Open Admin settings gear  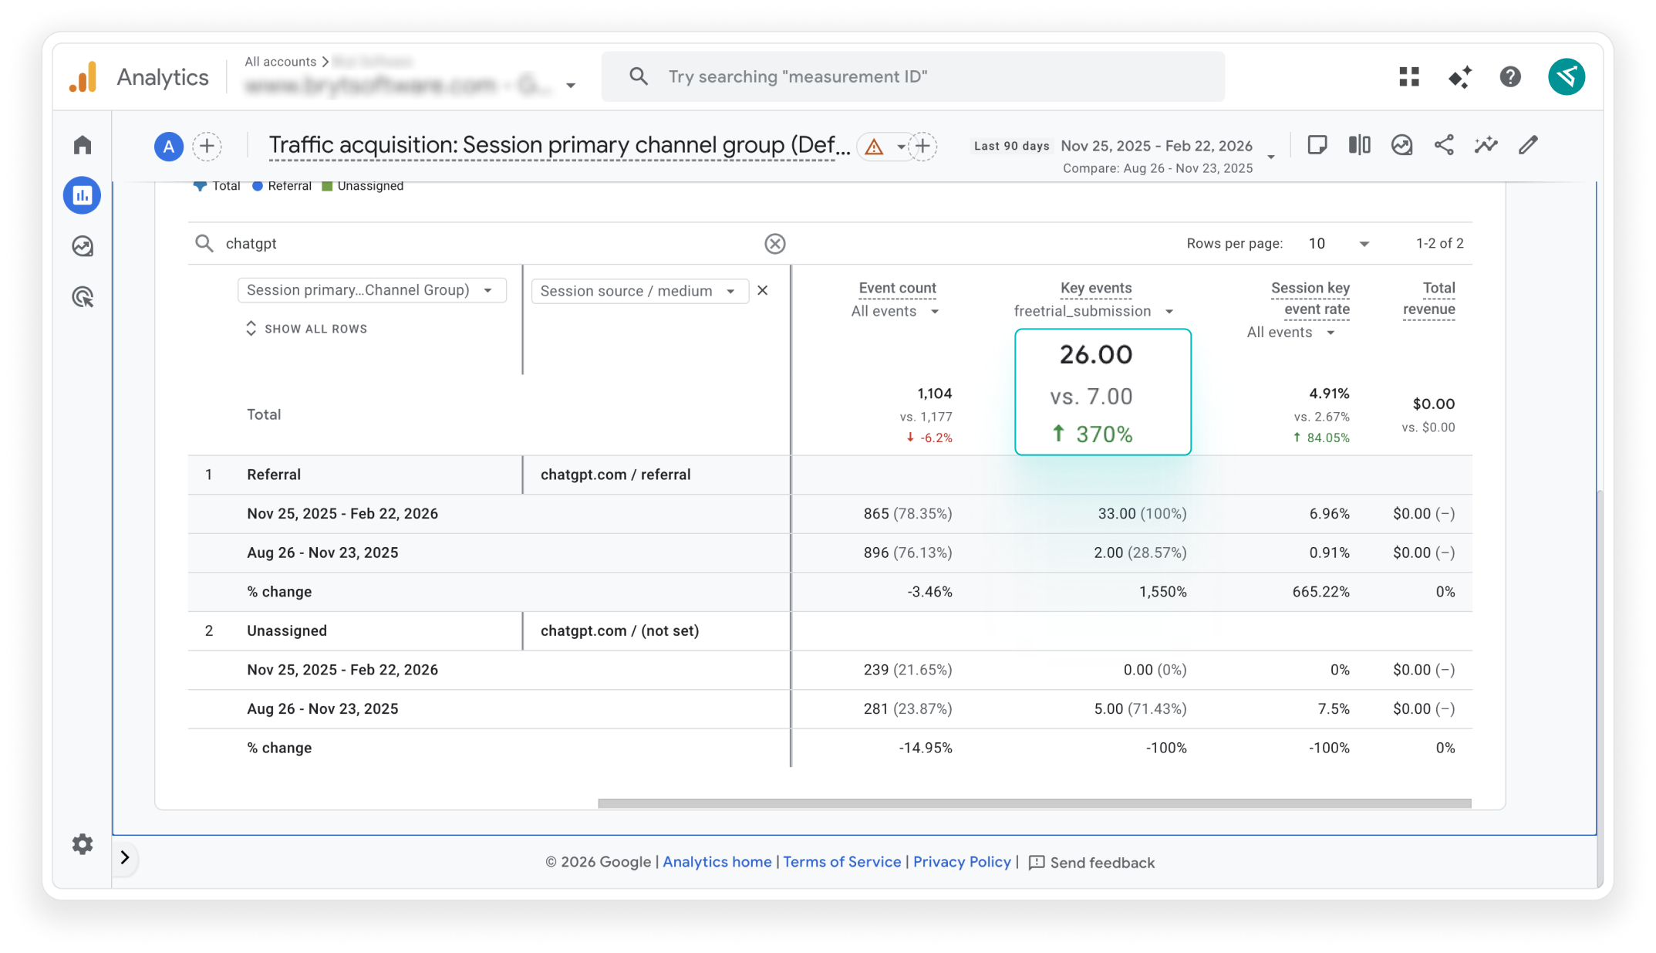pyautogui.click(x=82, y=844)
